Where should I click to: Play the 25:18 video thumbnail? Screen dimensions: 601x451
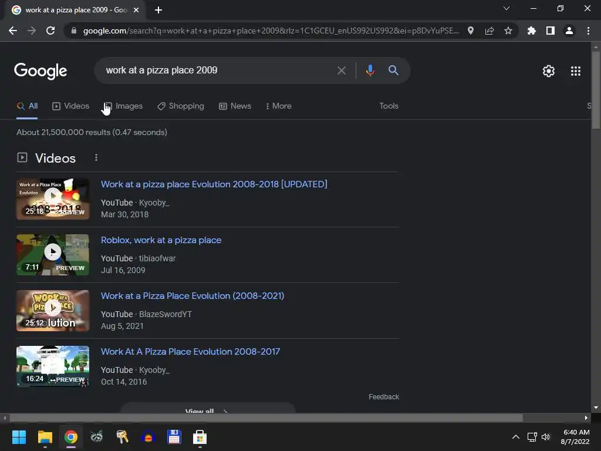(53, 199)
